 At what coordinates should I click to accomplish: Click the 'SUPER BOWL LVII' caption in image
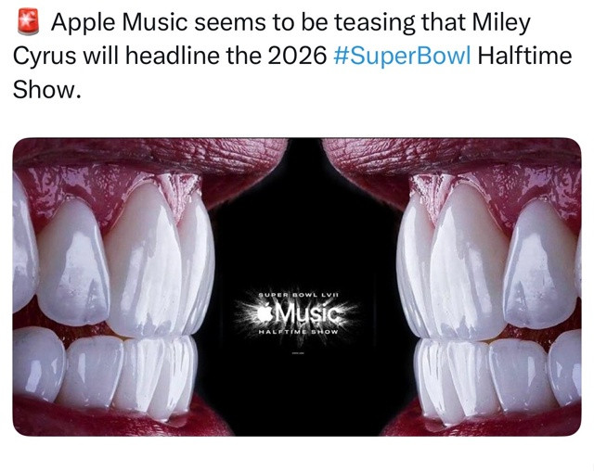click(297, 295)
